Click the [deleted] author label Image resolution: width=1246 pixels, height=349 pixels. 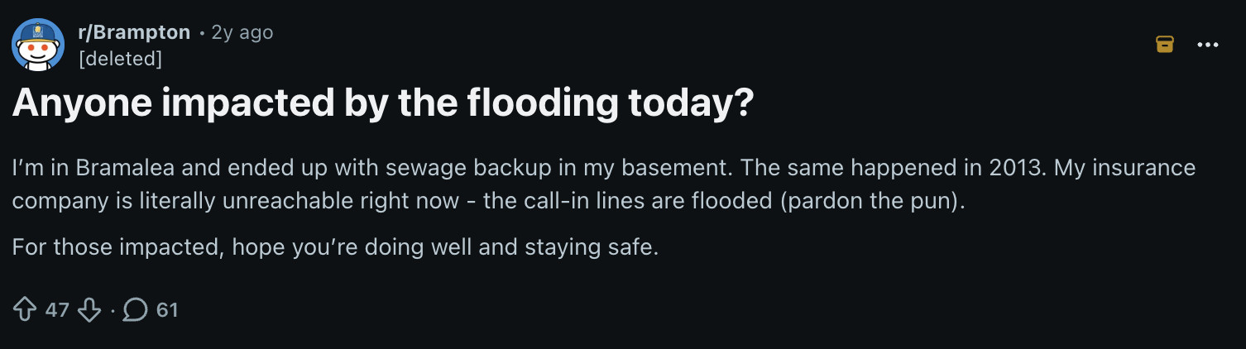[119, 59]
